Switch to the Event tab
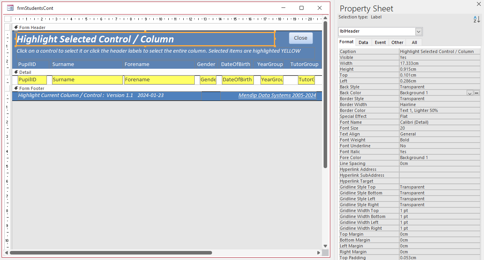484x260 pixels. 380,42
